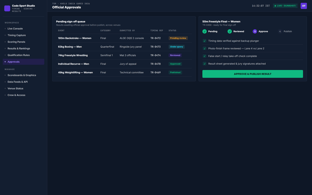Image resolution: width=312 pixels, height=195 pixels.
Task: Open the OT user avatar
Action: 303,6
